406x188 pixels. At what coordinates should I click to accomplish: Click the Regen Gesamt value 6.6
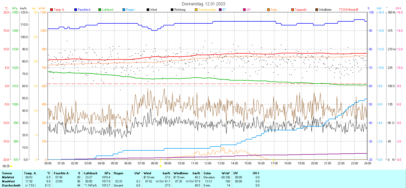click(x=138, y=185)
